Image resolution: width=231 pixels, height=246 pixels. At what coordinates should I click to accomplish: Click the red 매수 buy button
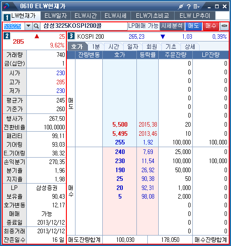211,26
